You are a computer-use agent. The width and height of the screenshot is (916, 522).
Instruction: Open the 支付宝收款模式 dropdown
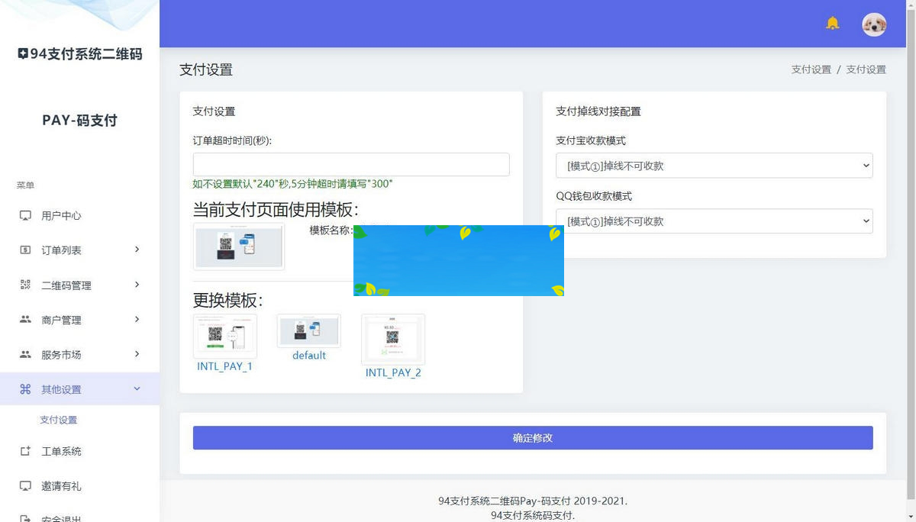[714, 166]
